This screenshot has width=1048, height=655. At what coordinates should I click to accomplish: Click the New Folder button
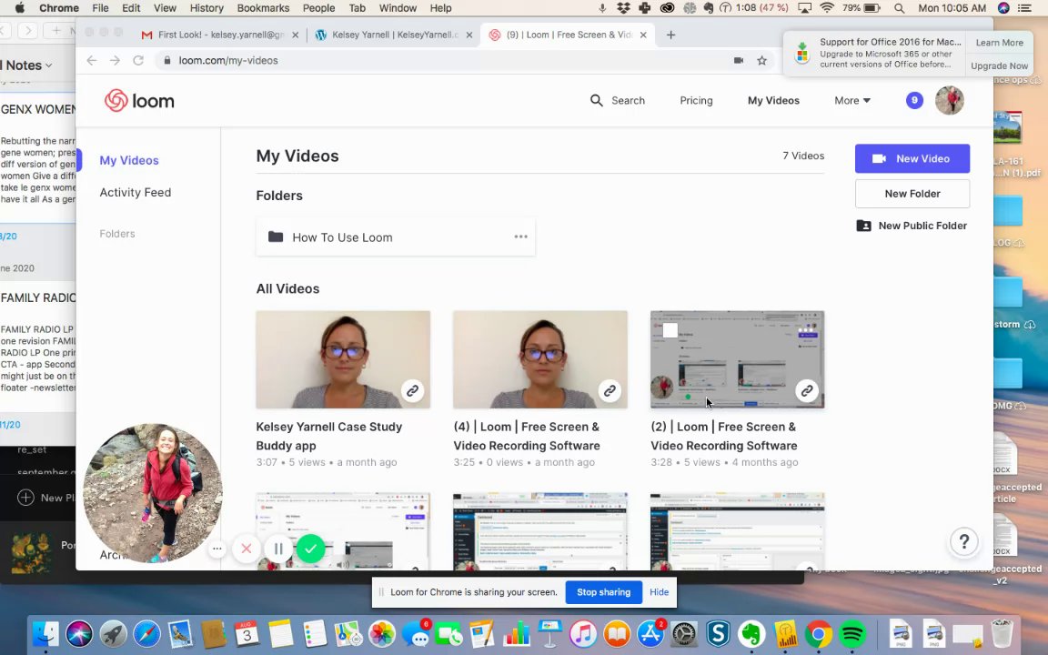click(912, 193)
